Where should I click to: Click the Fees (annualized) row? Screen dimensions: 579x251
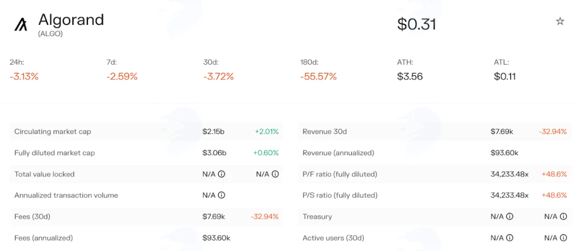coord(146,238)
